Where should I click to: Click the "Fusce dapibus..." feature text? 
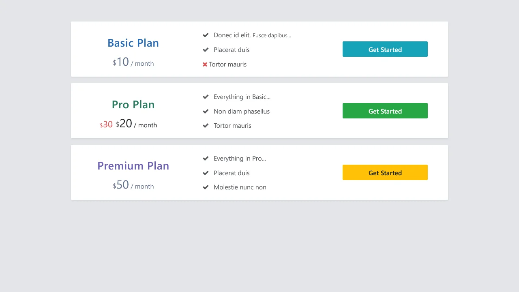coord(272,35)
